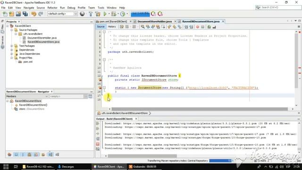Switch to pom.xml editor tab

pos(113,21)
